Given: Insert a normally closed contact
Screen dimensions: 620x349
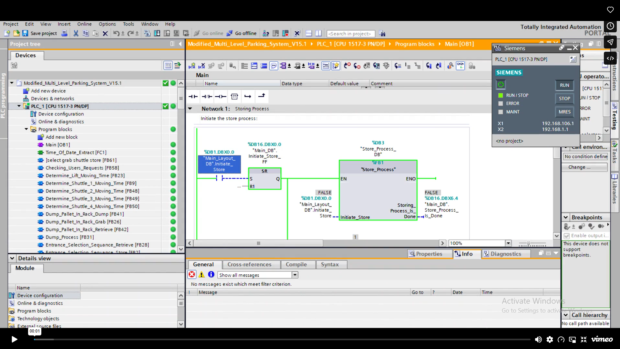Looking at the screenshot, I should pyautogui.click(x=207, y=96).
